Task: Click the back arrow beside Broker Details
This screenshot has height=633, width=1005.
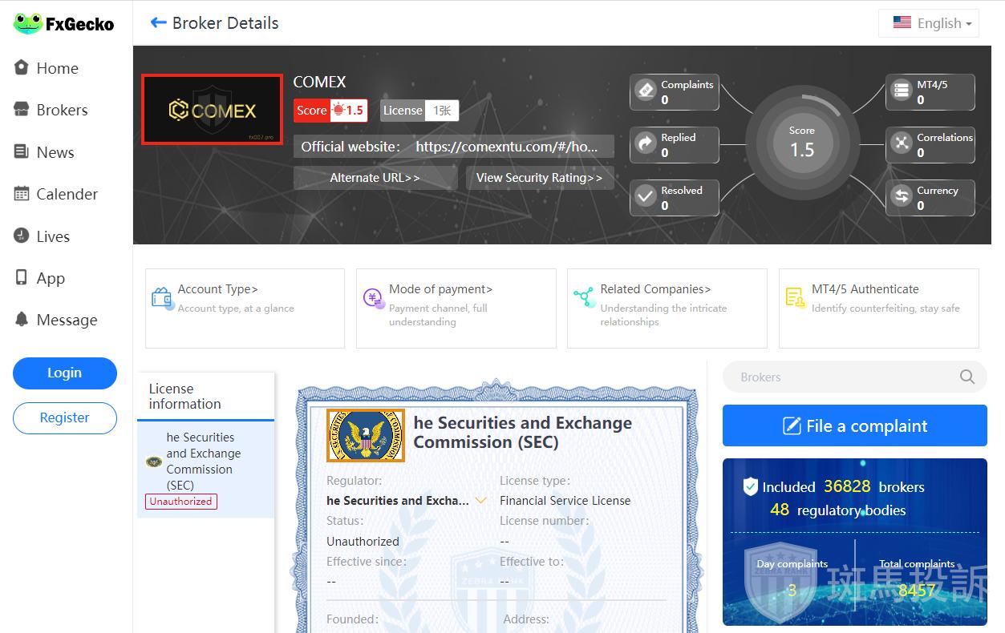Action: (158, 23)
